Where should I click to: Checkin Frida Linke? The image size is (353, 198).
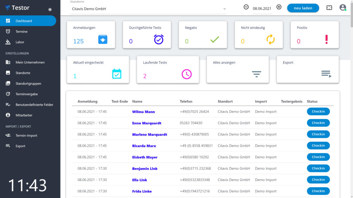coord(318,191)
